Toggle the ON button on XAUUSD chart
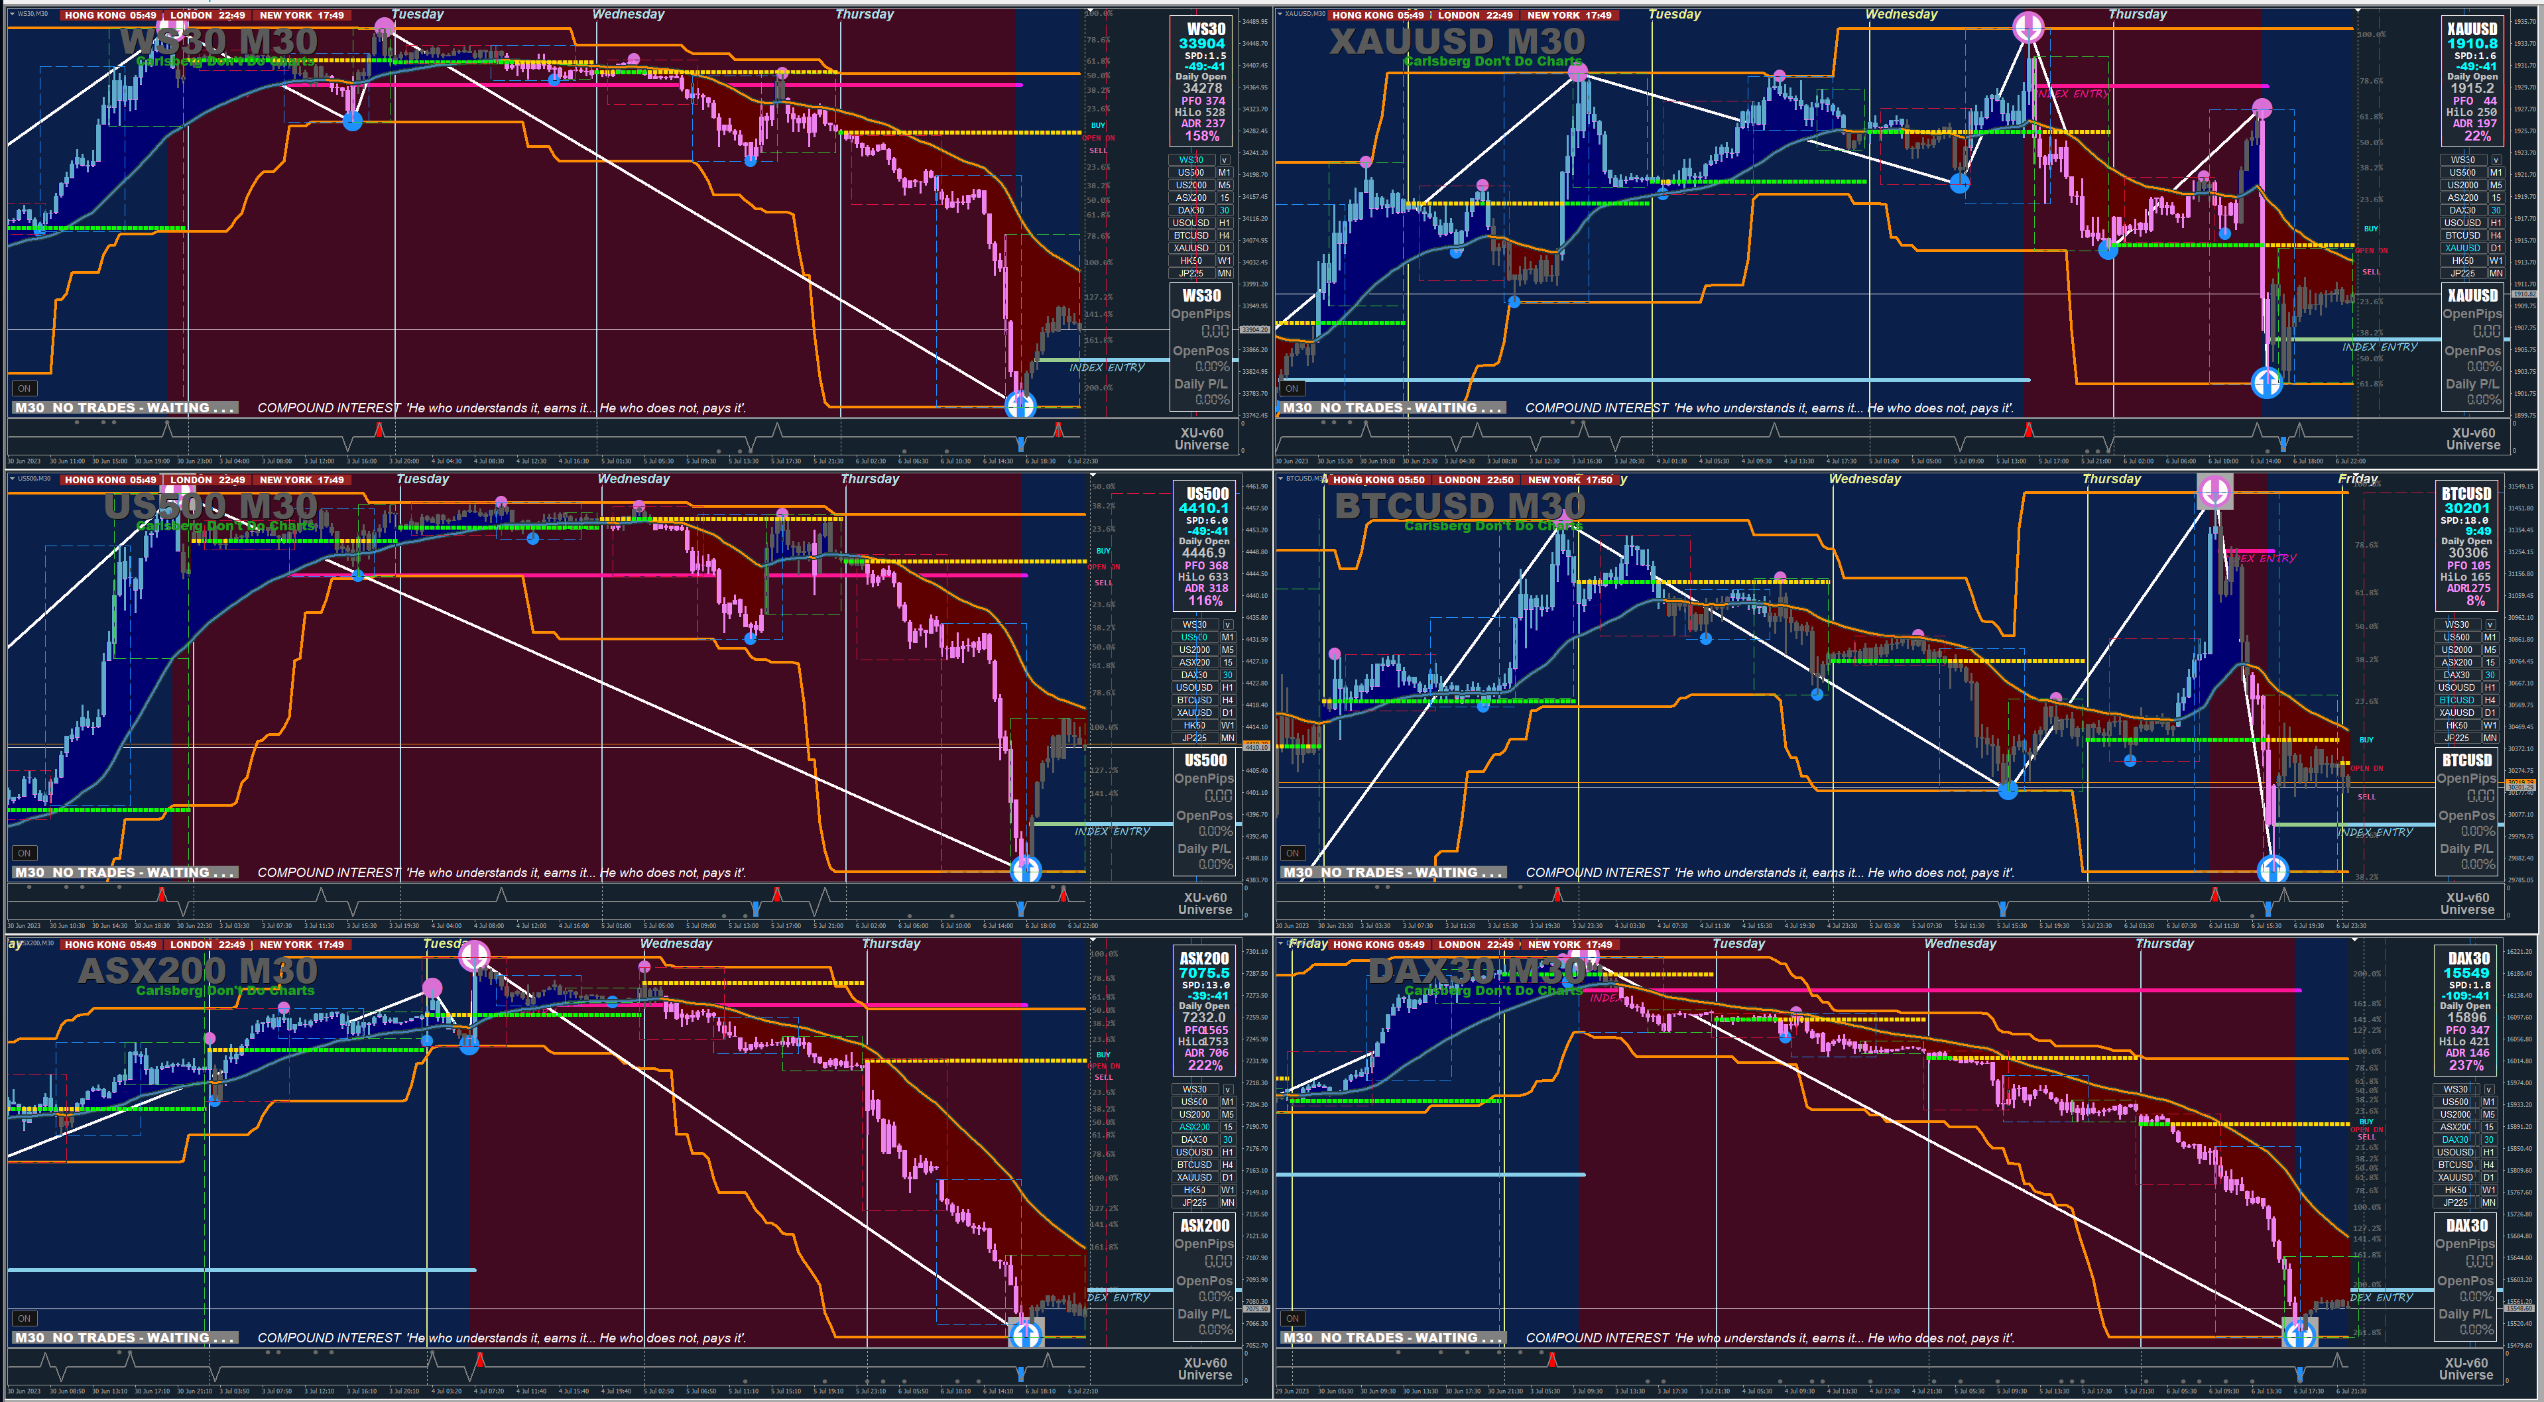The height and width of the screenshot is (1402, 2544). point(1292,388)
